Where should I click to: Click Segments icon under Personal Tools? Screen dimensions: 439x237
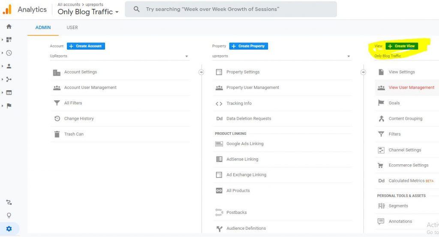(381, 206)
